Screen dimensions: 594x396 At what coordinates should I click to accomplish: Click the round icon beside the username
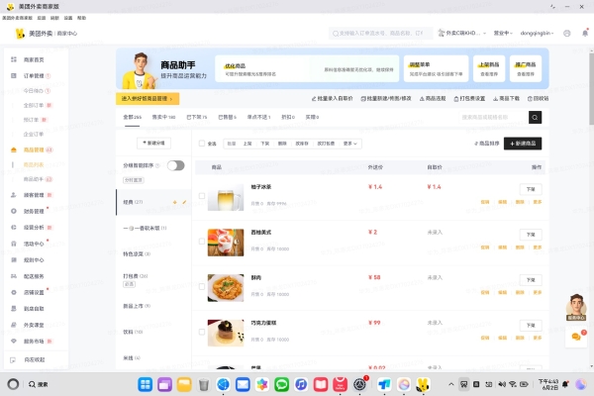(566, 34)
